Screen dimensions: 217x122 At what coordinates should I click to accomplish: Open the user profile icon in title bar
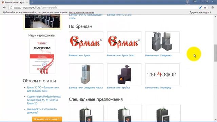point(188,2)
